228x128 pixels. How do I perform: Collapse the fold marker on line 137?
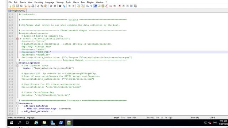tap(17, 65)
